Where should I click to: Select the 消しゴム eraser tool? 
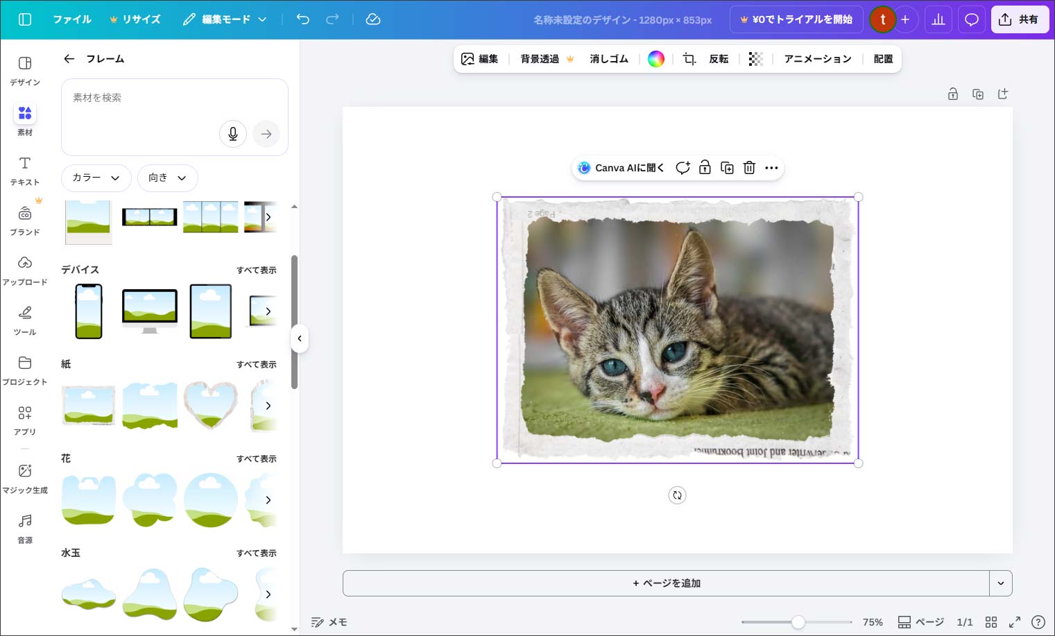point(608,59)
